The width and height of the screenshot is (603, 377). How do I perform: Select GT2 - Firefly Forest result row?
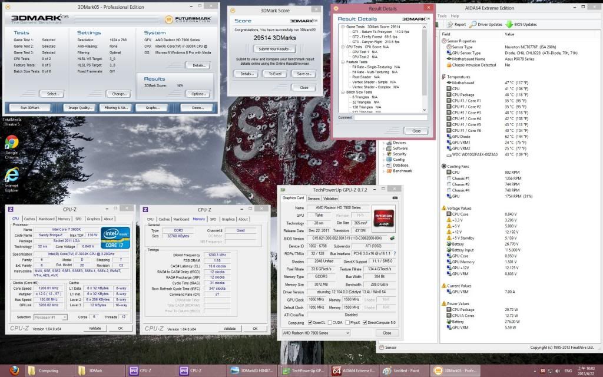coord(375,37)
